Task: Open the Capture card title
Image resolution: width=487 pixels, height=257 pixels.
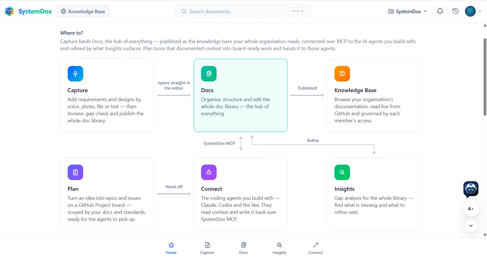Action: (x=78, y=90)
